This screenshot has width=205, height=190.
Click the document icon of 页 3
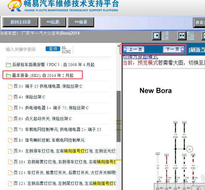pos(10,86)
